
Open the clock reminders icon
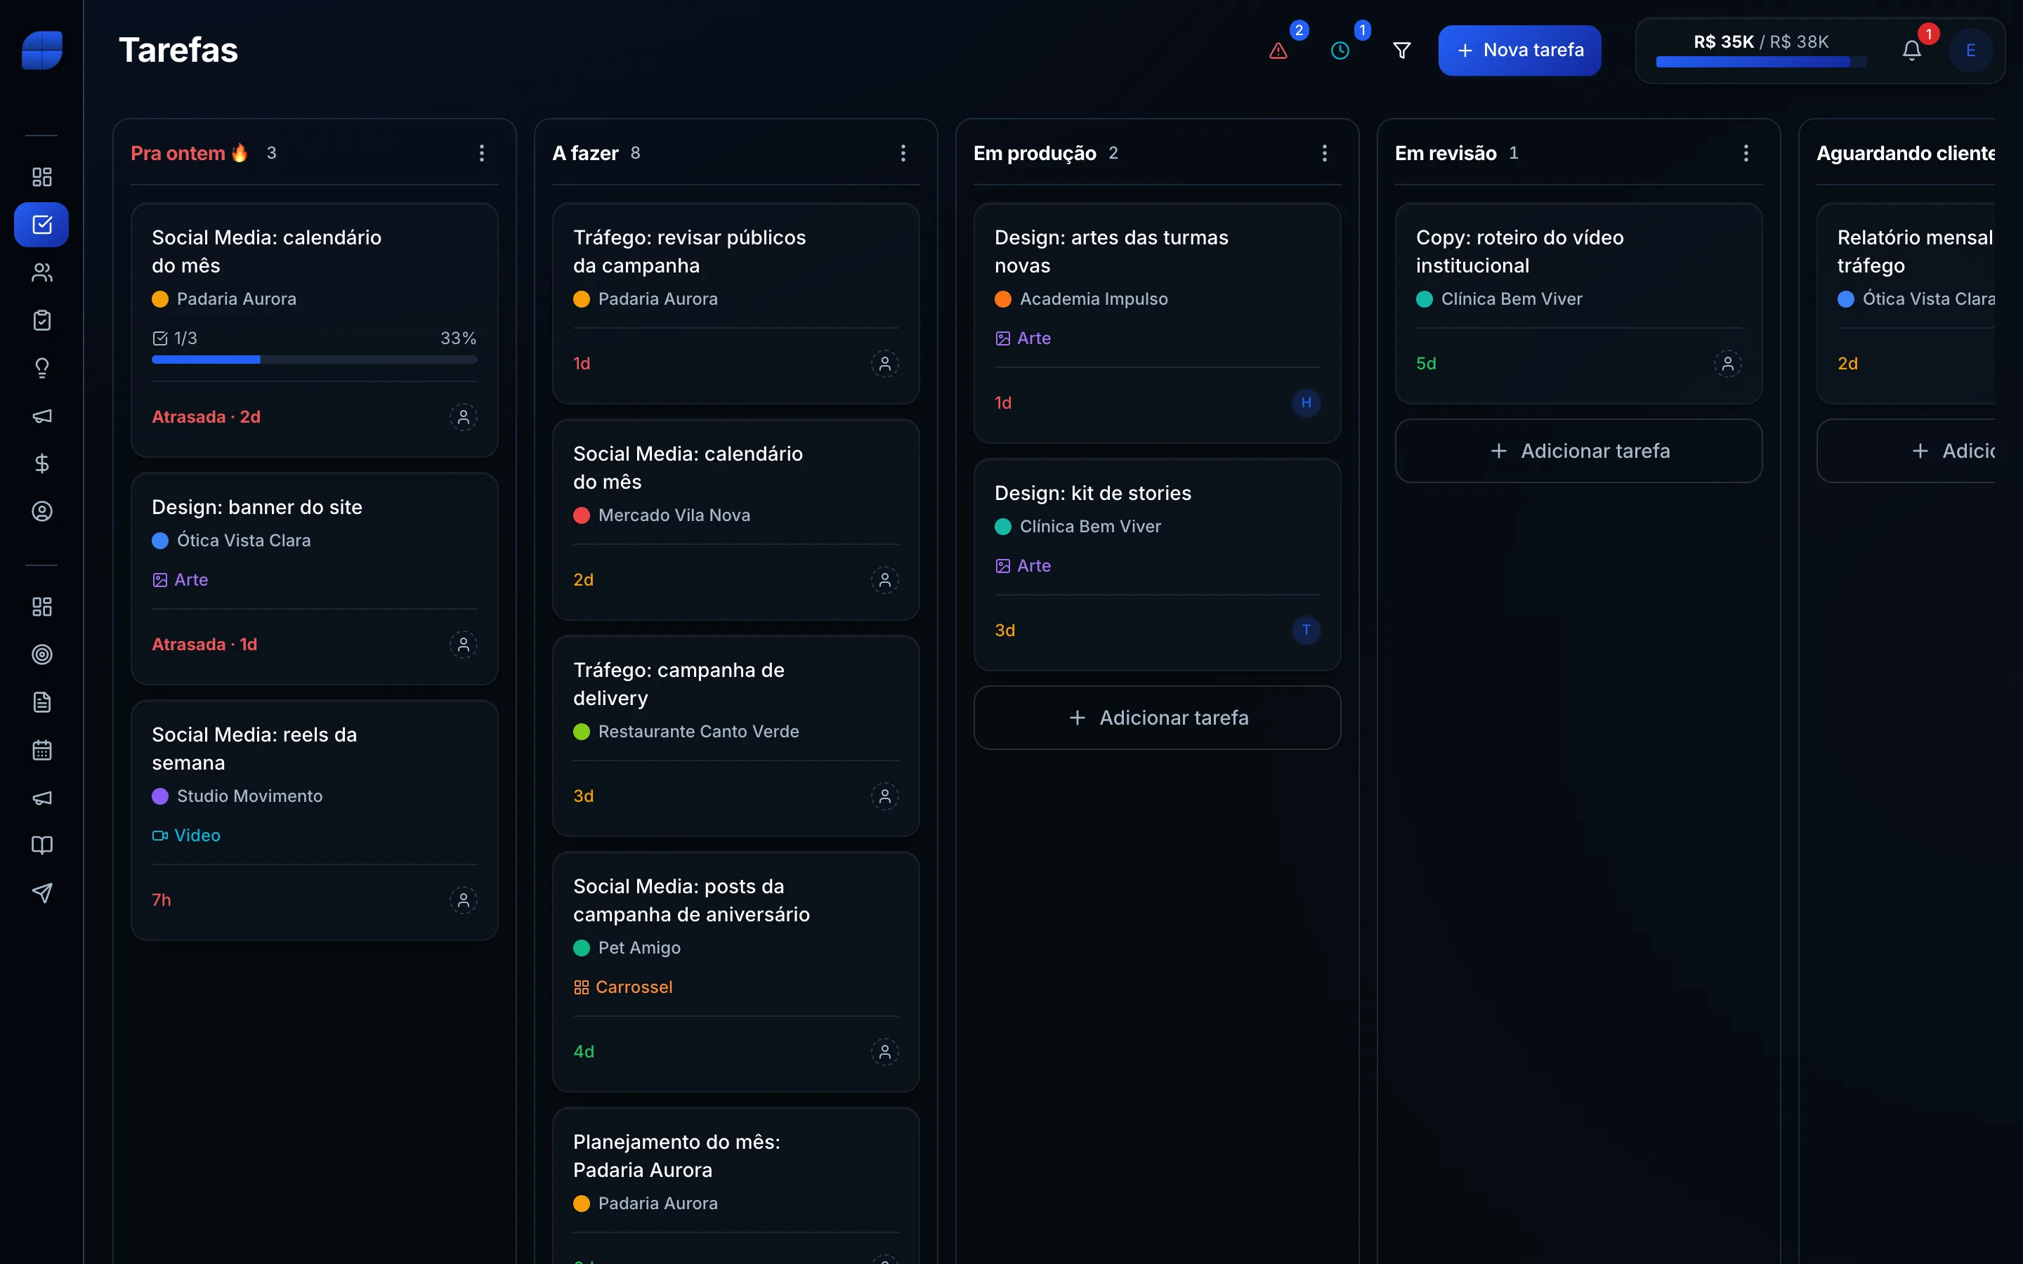click(x=1340, y=51)
